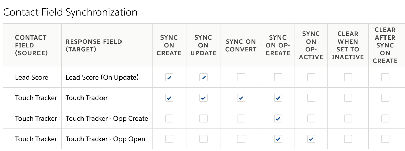Uncheck Sync On Update for Lead Score

(x=203, y=77)
